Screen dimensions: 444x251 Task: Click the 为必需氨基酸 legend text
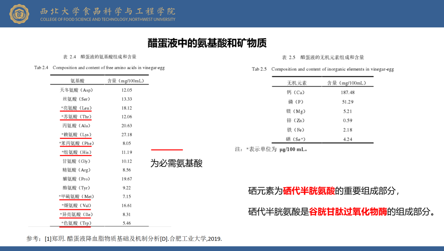(x=176, y=163)
